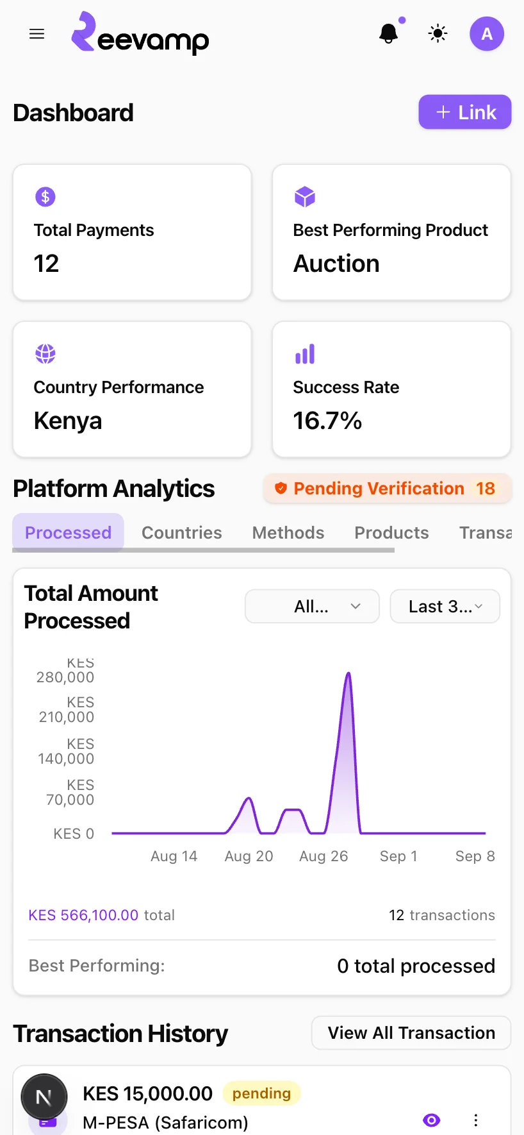Click the Success Rate bar chart icon
The image size is (524, 1135).
coord(305,353)
